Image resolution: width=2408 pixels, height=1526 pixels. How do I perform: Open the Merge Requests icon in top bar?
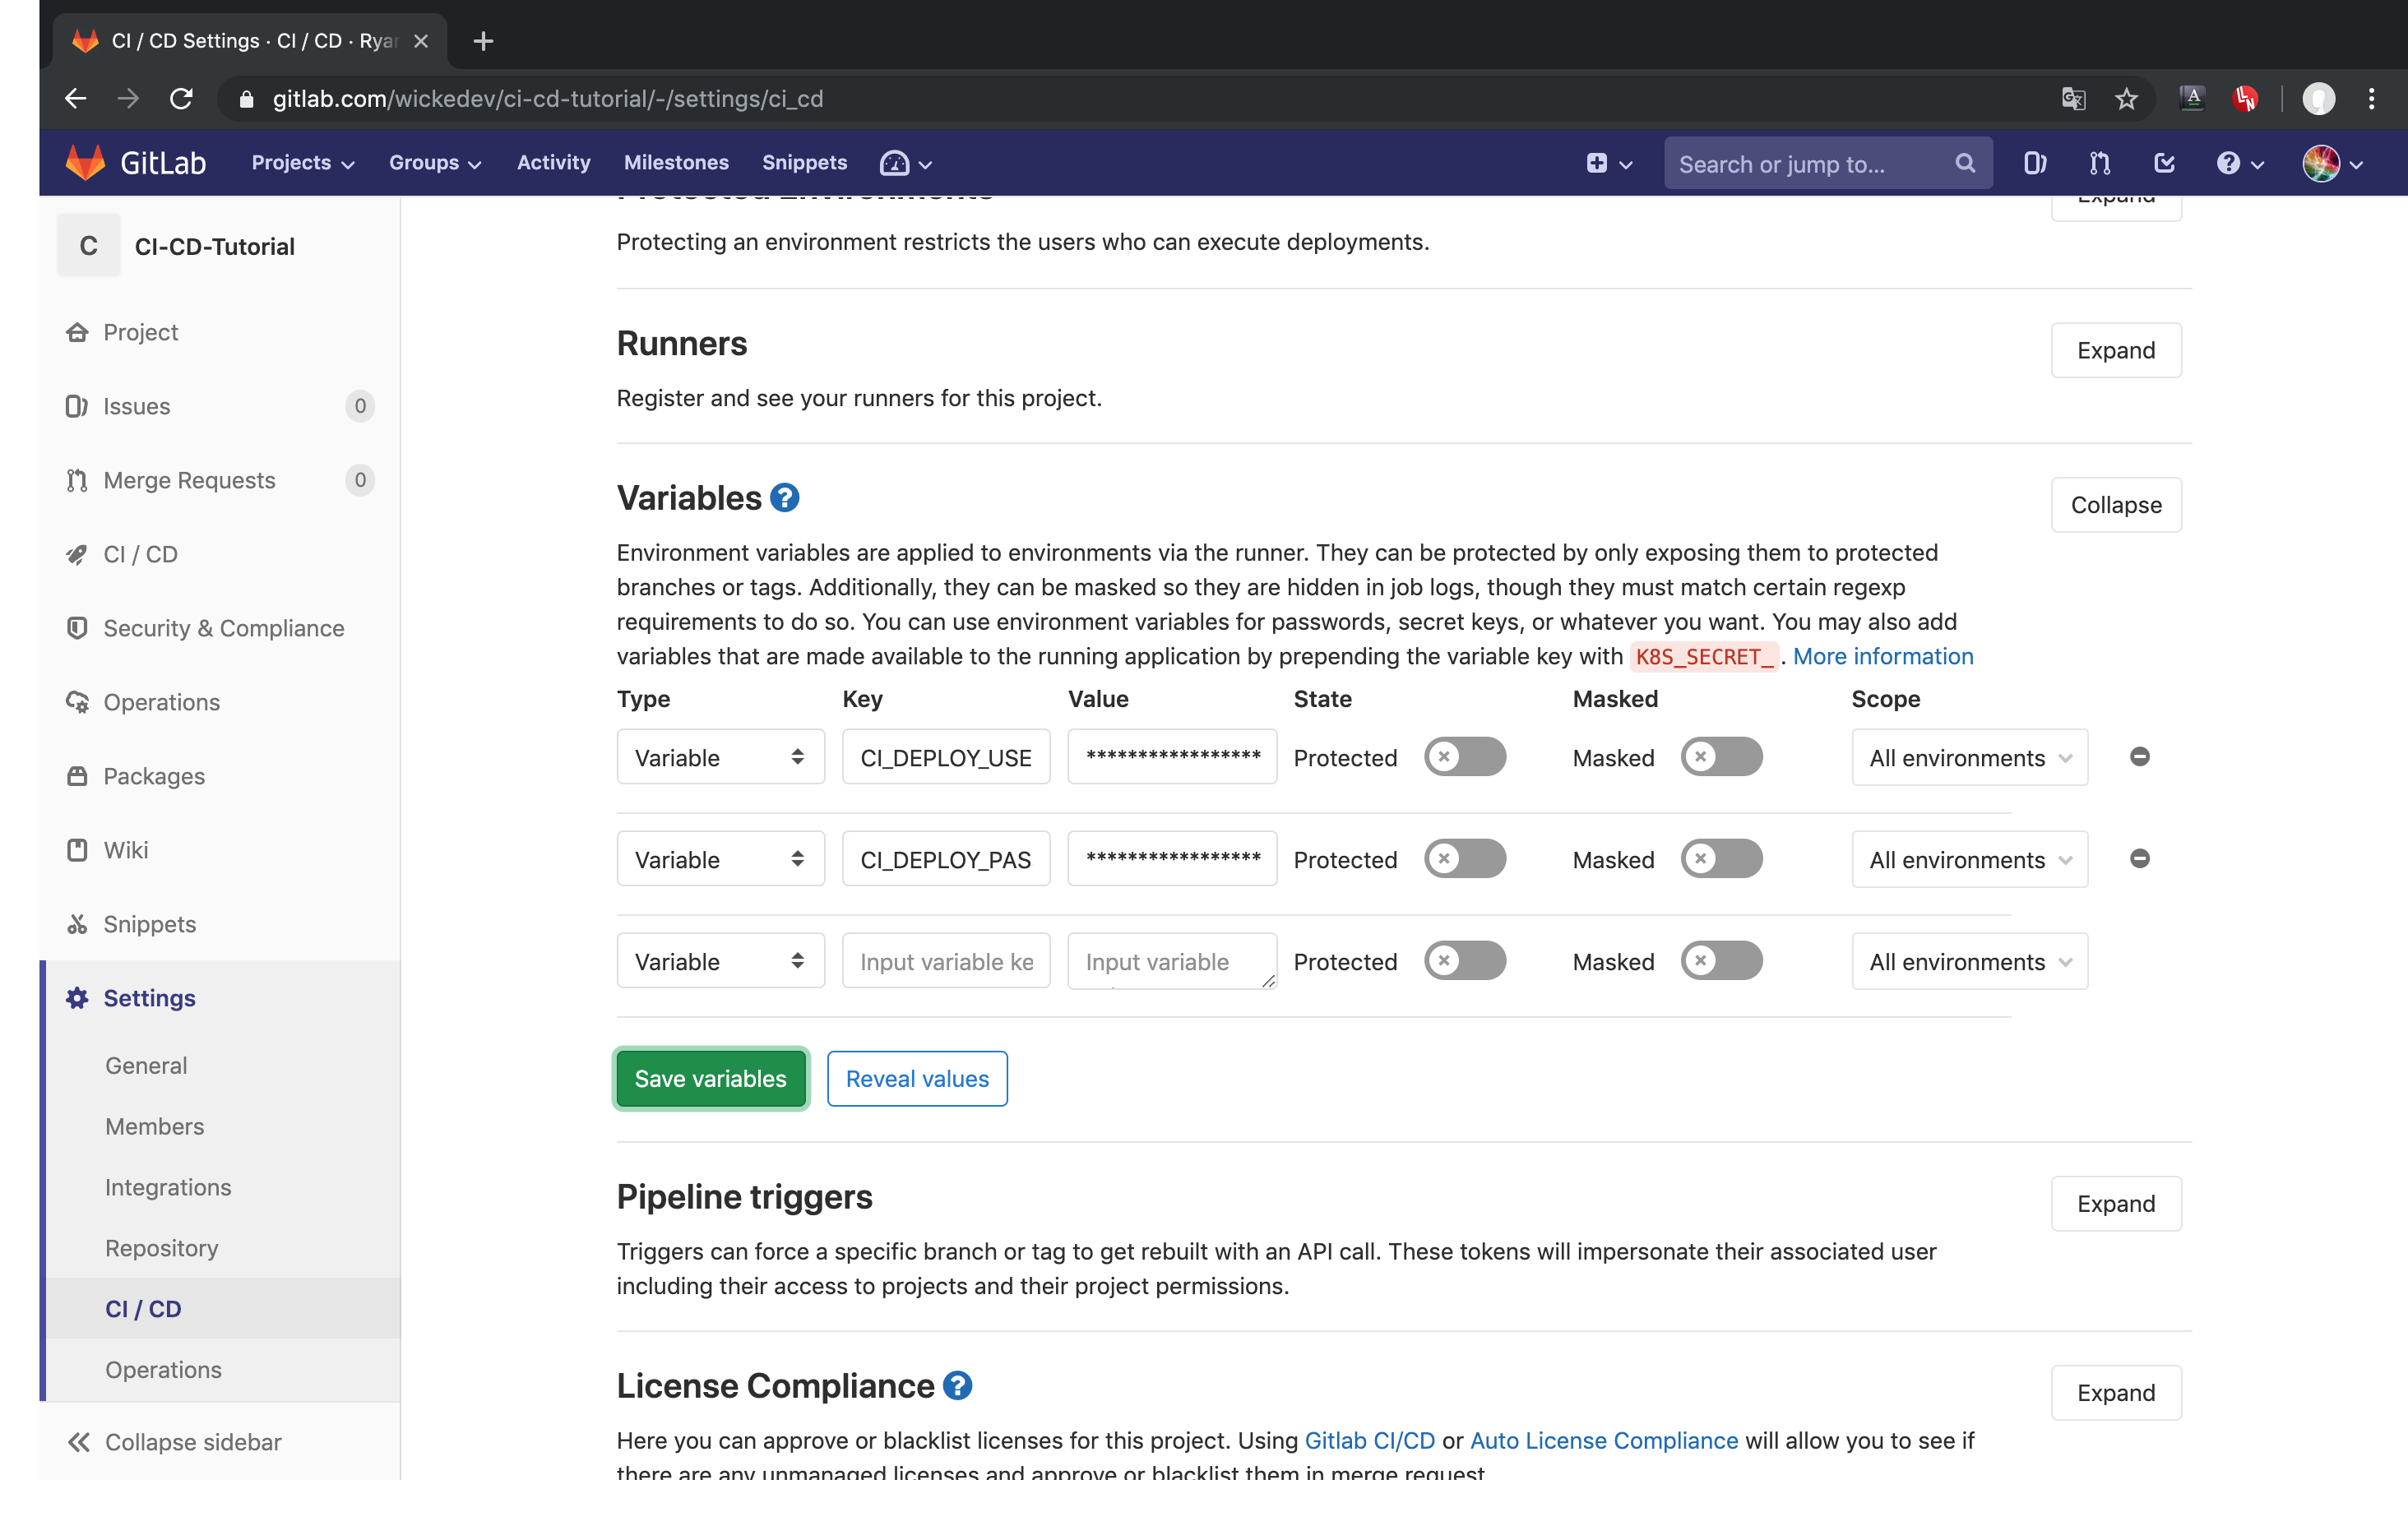(2098, 163)
